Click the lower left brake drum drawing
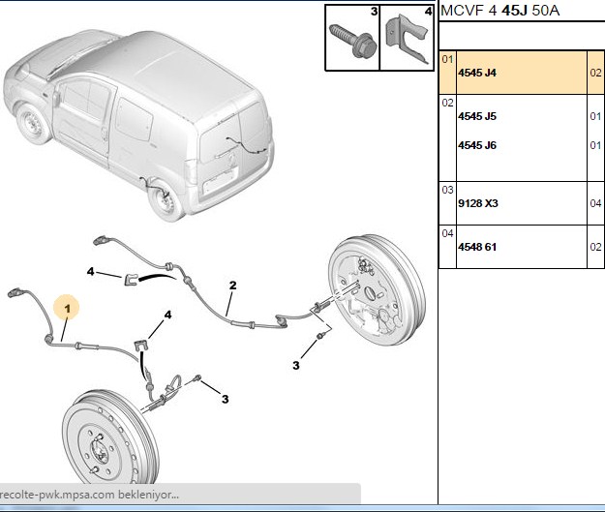605x512 pixels. (x=110, y=437)
